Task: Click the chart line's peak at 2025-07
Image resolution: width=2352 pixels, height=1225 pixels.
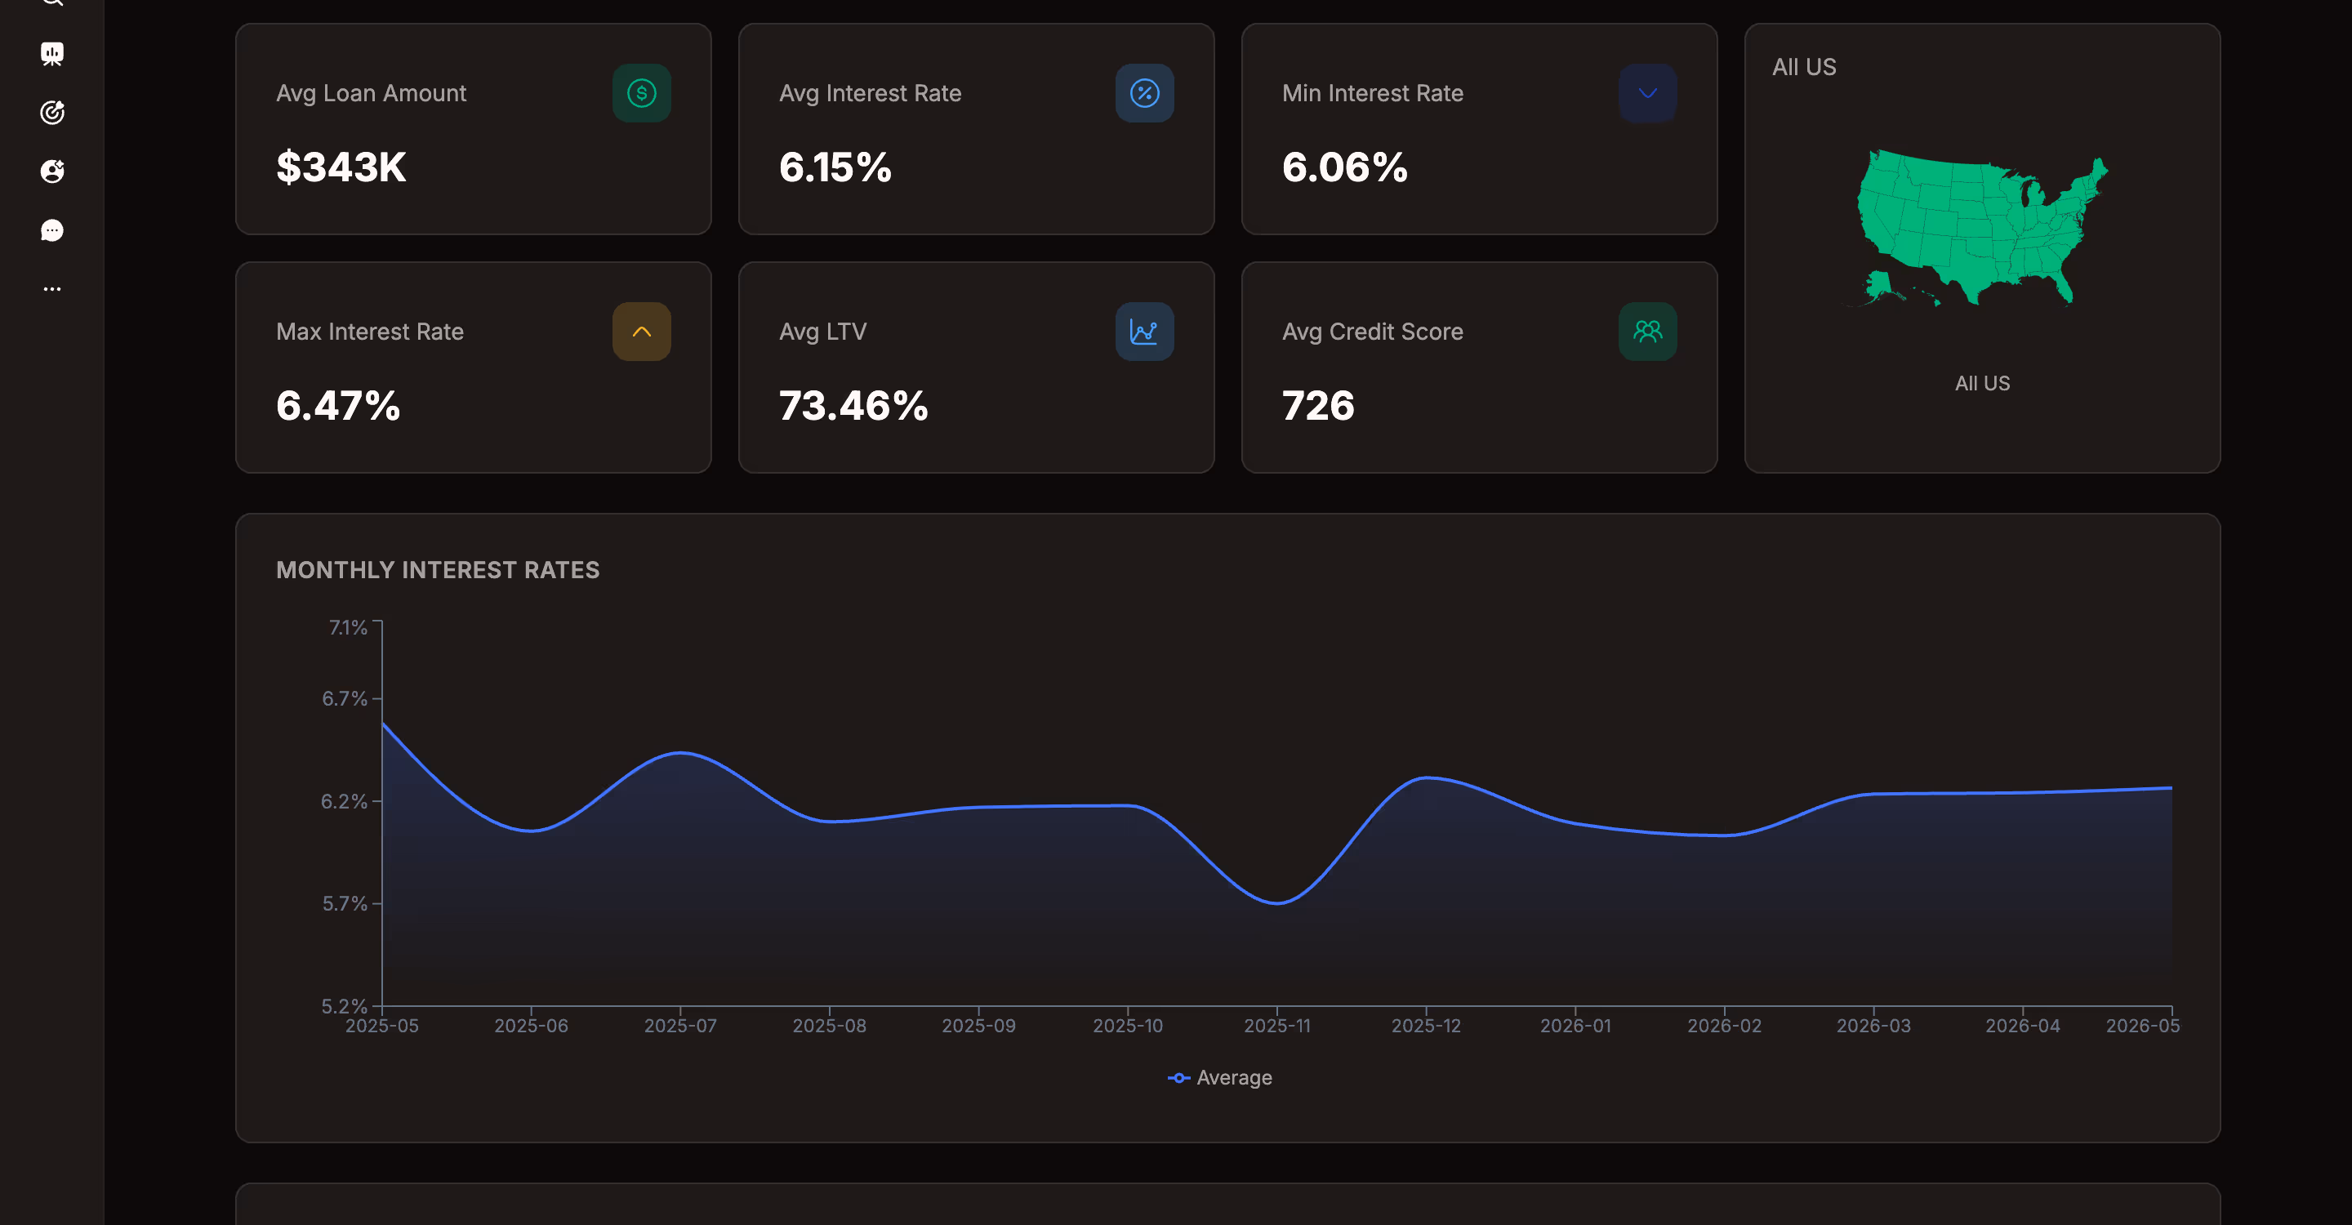Action: [x=680, y=753]
